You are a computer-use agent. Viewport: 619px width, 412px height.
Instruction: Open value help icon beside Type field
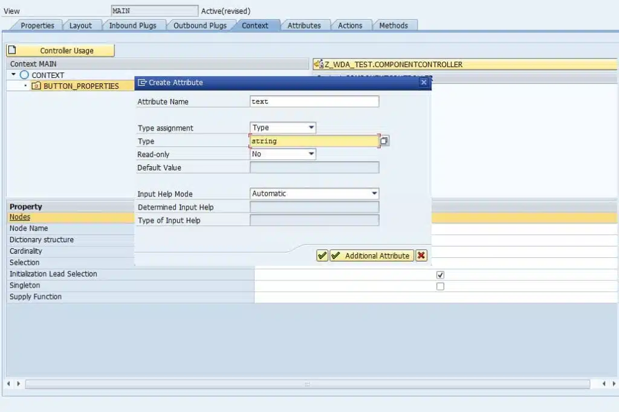coord(384,141)
